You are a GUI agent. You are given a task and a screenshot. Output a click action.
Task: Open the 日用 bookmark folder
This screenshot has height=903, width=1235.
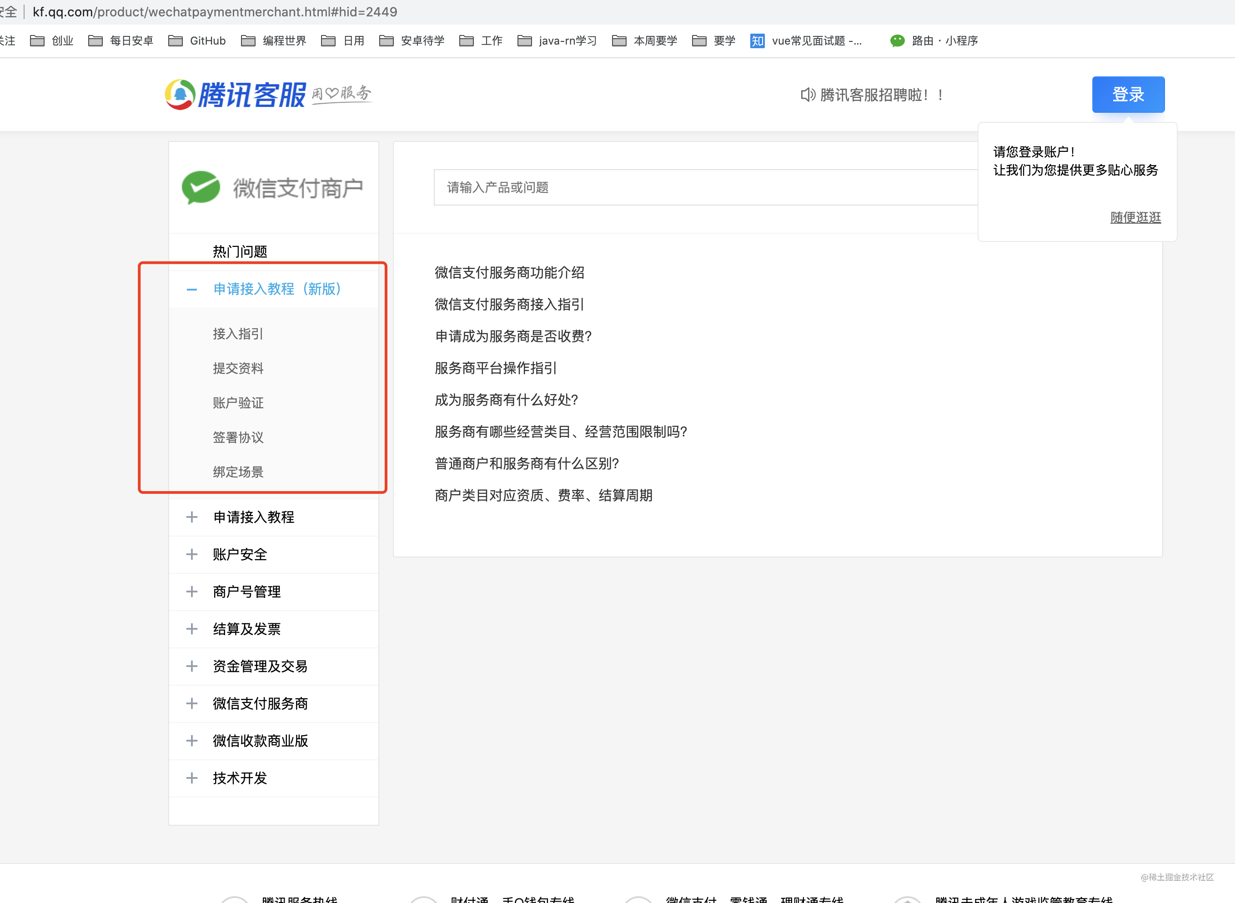pos(343,40)
